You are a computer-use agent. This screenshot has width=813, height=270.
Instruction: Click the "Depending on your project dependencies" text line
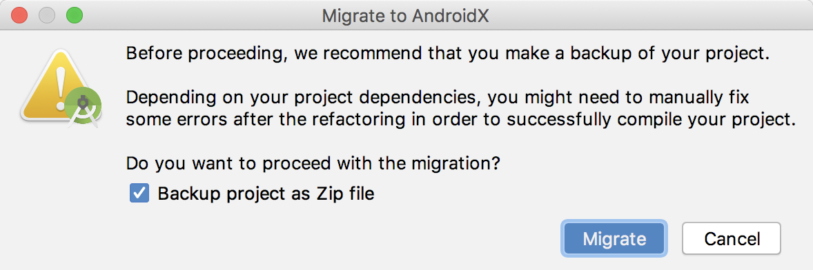pyautogui.click(x=438, y=98)
